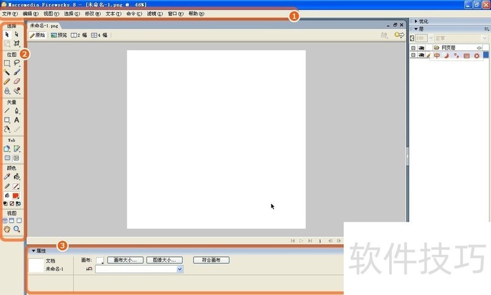Select the rectangle Hotspot tool
Image resolution: width=491 pixels, height=295 pixels.
7,149
